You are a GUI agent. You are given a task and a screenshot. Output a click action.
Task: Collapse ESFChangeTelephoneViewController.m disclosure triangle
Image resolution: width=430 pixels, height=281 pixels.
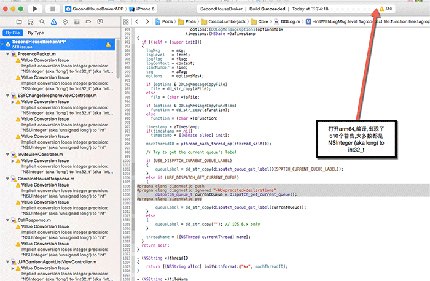point(7,96)
